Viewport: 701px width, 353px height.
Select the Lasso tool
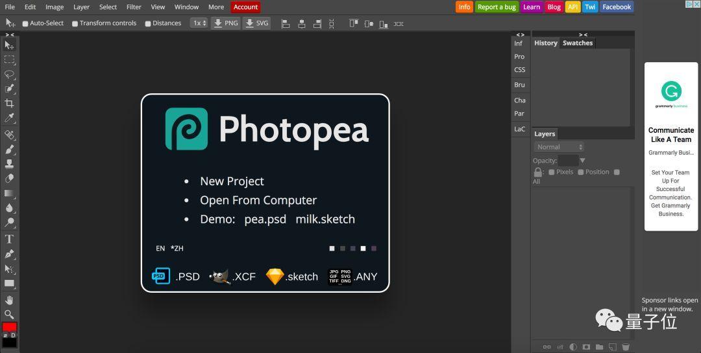click(x=9, y=74)
